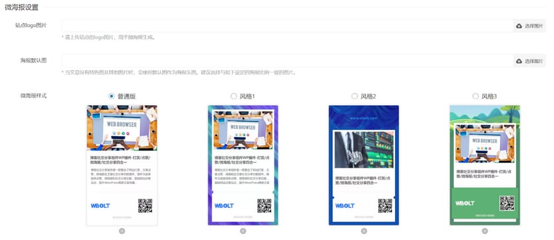554x240 pixels.
Task: Click the 站点logo图片 field label
Action: 31,26
